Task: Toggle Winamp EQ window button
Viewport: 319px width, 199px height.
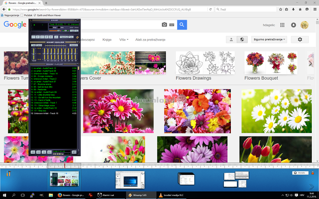Action: pyautogui.click(x=72, y=31)
